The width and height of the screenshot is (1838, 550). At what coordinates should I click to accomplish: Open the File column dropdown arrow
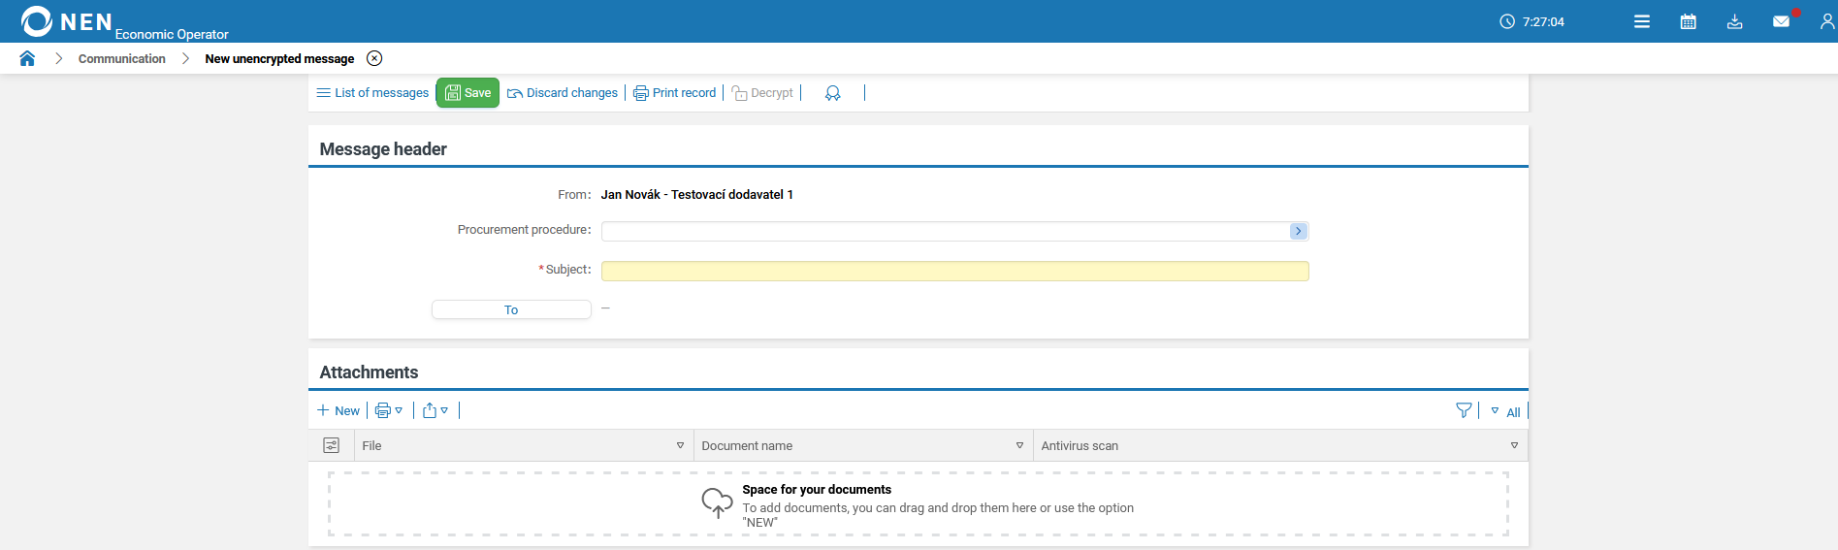680,445
